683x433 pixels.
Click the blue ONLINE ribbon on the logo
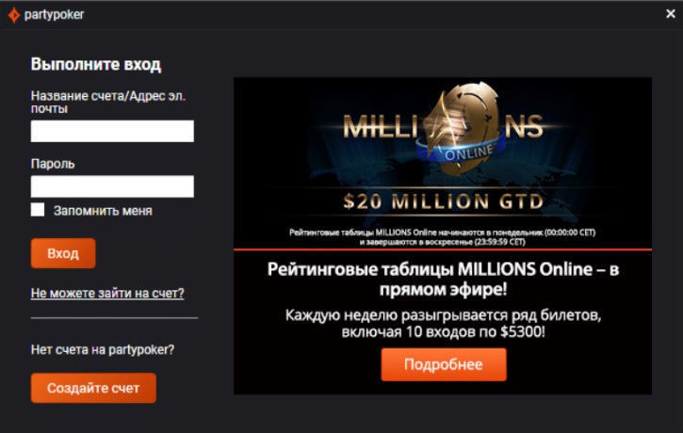[462, 150]
